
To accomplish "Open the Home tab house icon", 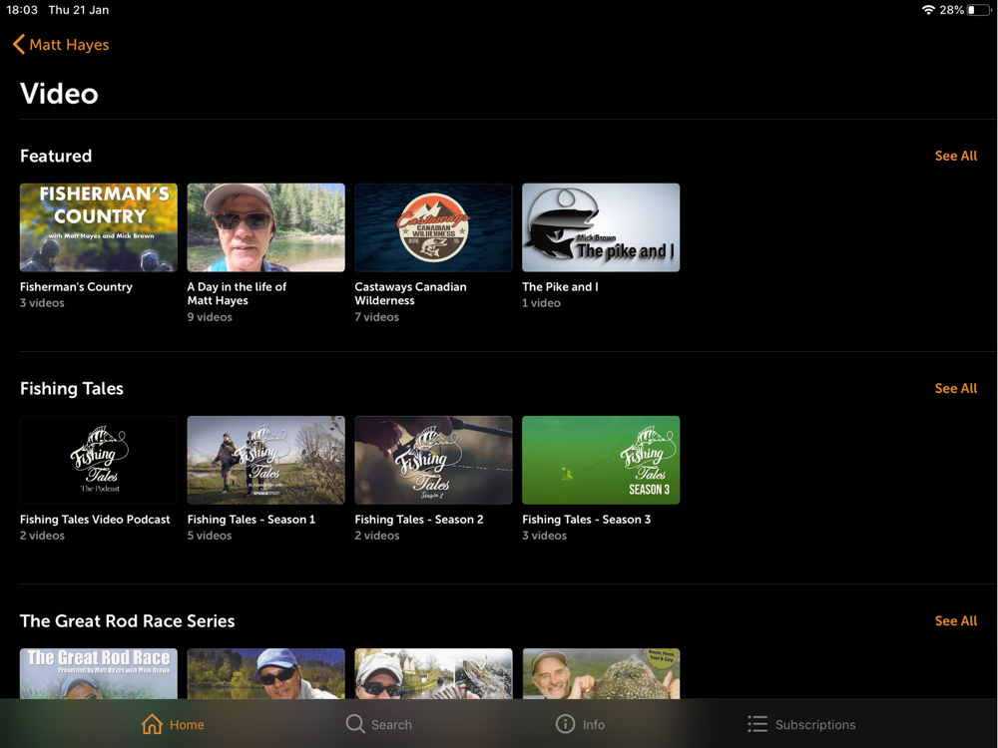I will click(152, 724).
